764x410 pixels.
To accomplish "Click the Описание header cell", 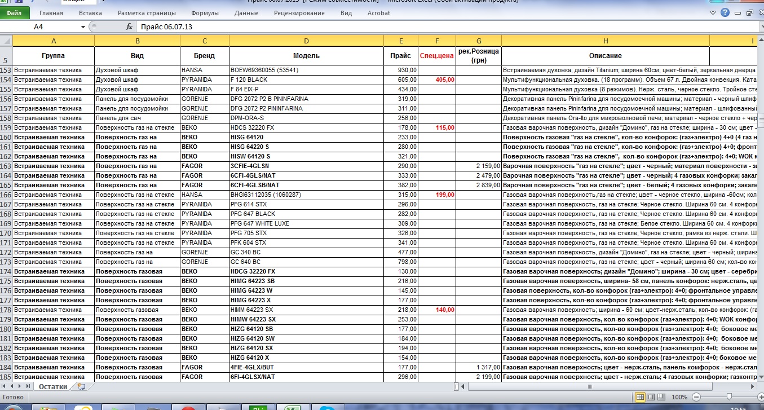I will (605, 56).
